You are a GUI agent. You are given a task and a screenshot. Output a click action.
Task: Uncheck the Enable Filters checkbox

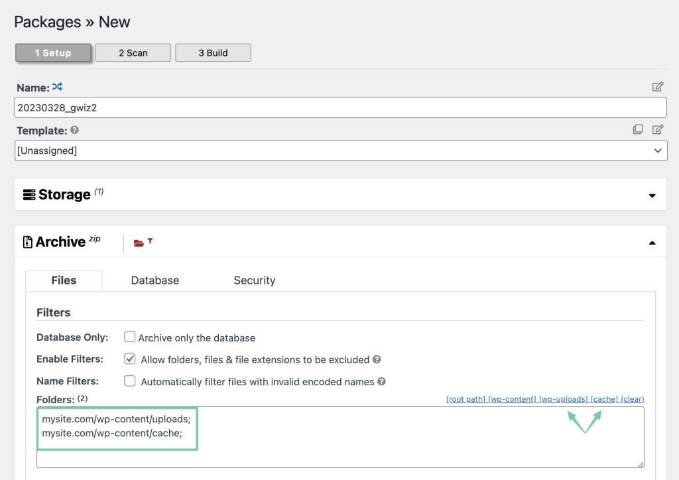coord(130,359)
